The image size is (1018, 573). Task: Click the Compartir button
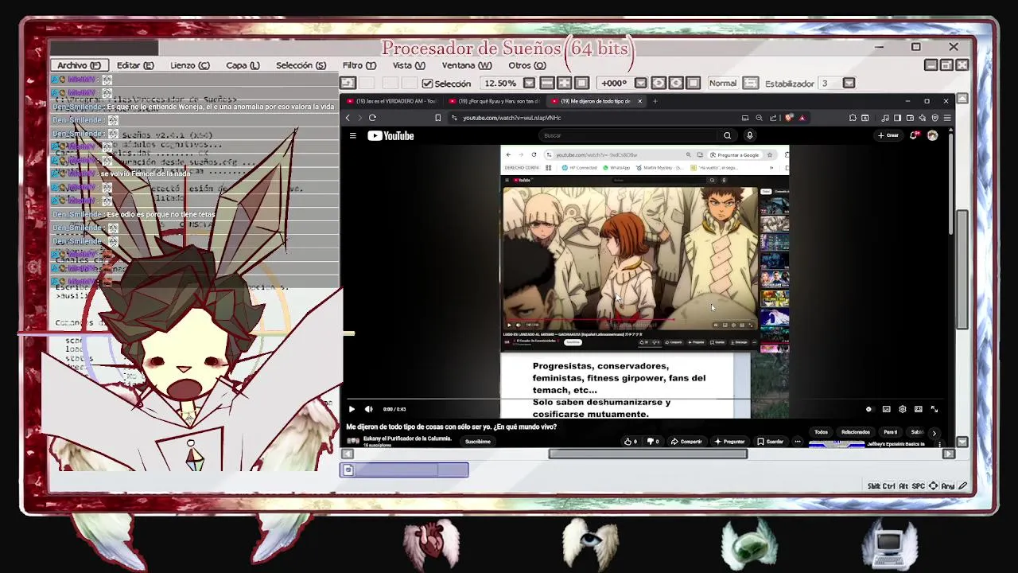click(686, 442)
